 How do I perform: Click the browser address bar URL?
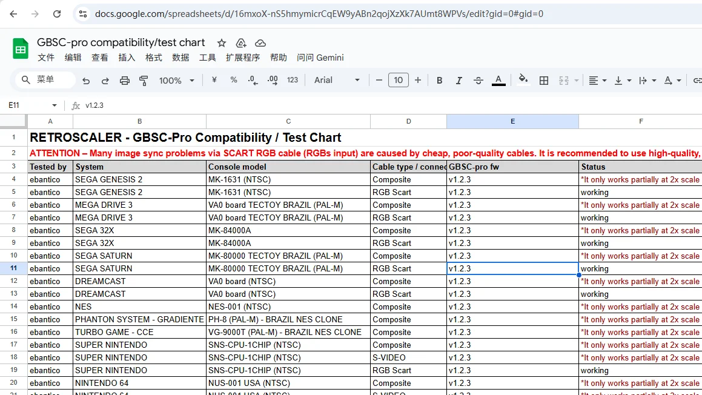click(x=319, y=14)
